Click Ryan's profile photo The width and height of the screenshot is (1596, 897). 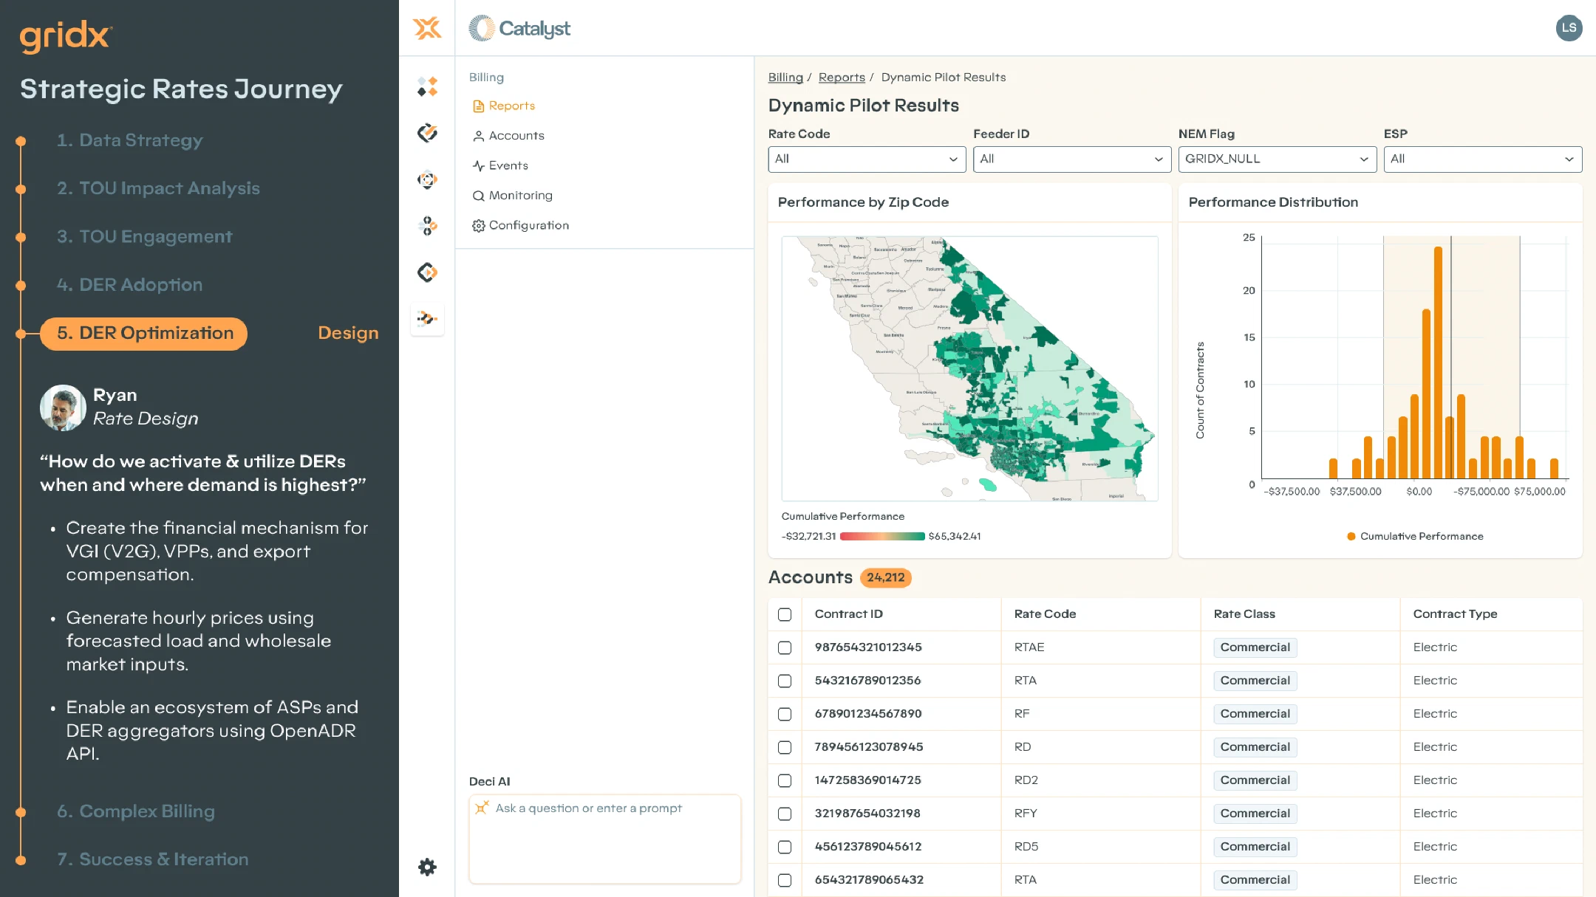pyautogui.click(x=63, y=408)
